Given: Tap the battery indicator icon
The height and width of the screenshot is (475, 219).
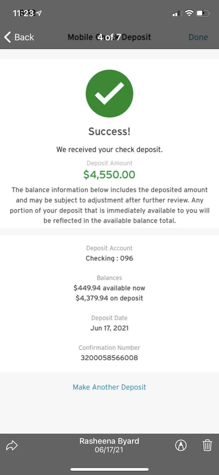Looking at the screenshot, I should coord(203,13).
